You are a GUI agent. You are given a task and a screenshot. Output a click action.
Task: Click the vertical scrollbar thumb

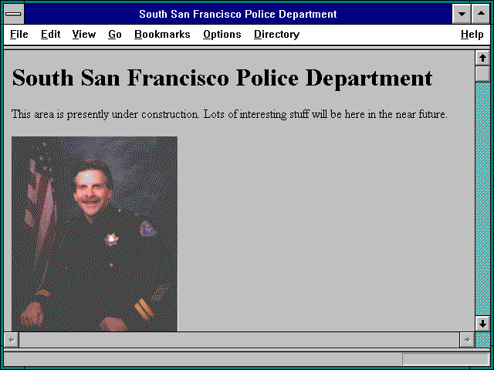(482, 74)
